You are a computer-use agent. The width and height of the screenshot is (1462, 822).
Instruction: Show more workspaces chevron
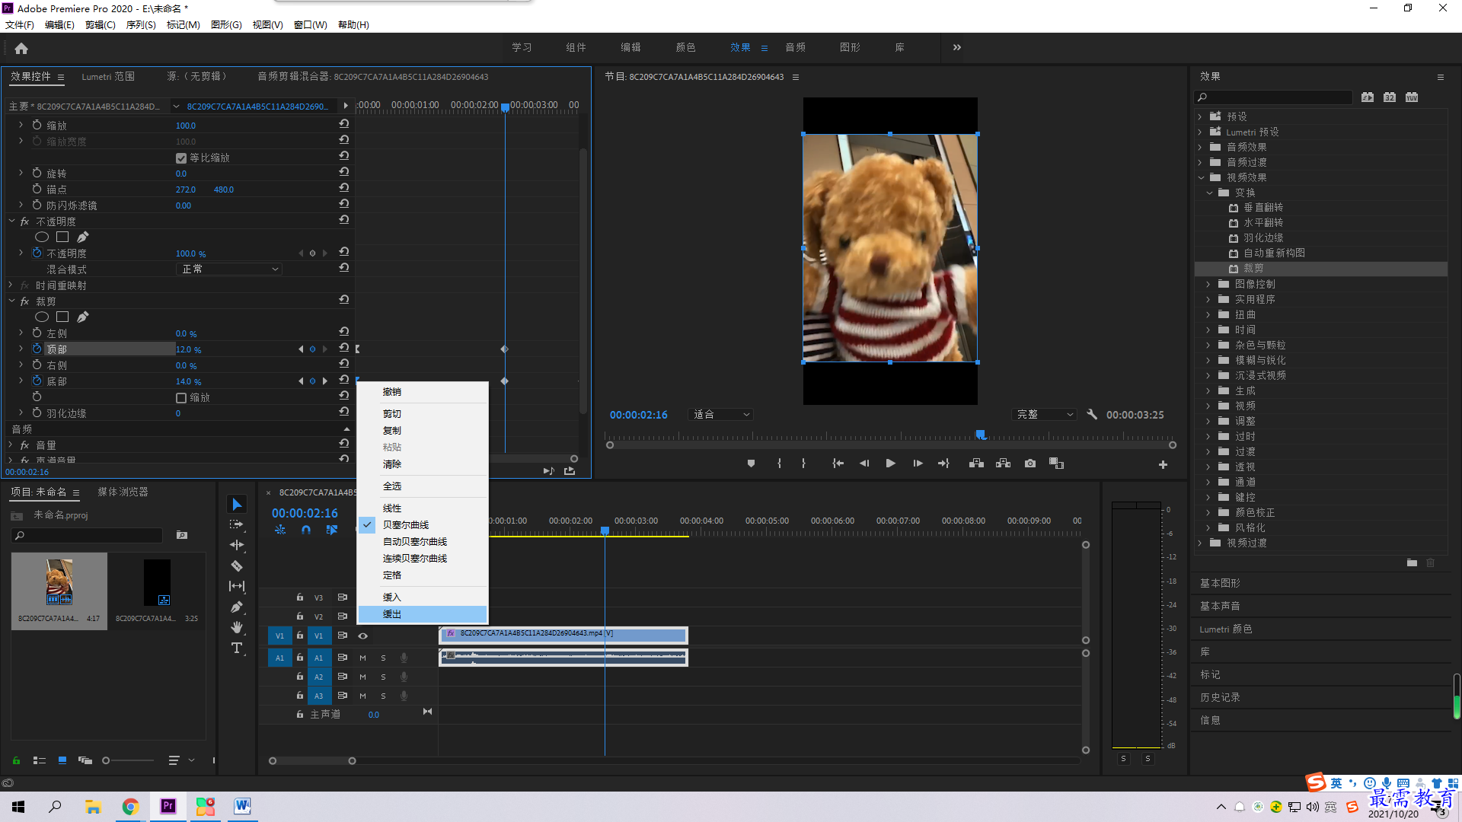click(957, 47)
